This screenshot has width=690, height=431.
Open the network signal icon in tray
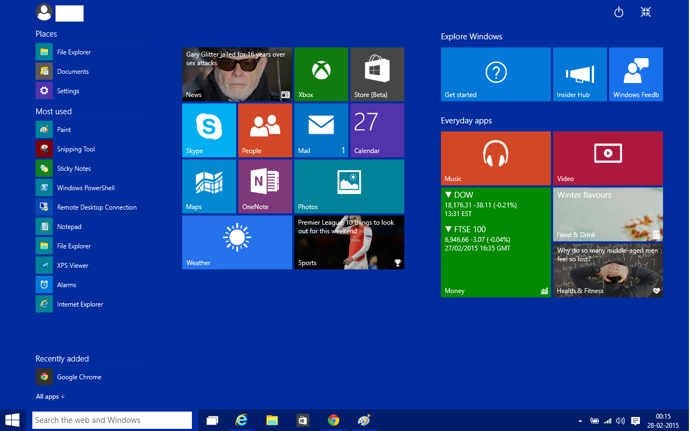pyautogui.click(x=608, y=421)
